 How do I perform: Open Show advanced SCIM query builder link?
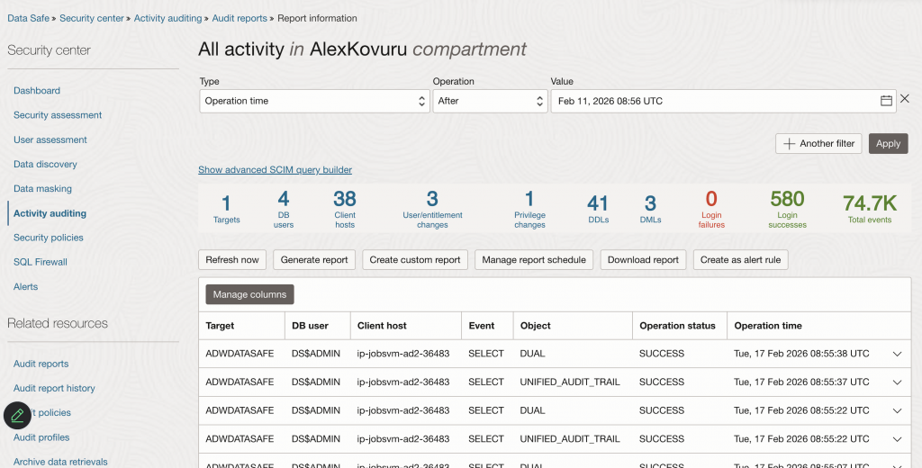tap(275, 170)
